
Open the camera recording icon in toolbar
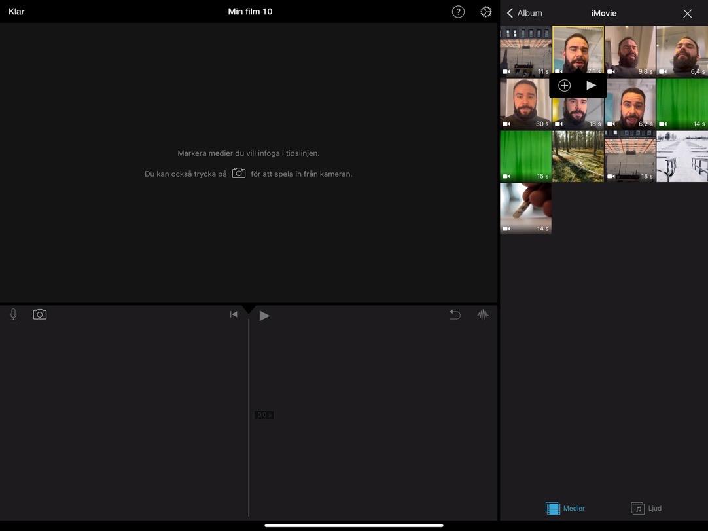coord(40,314)
